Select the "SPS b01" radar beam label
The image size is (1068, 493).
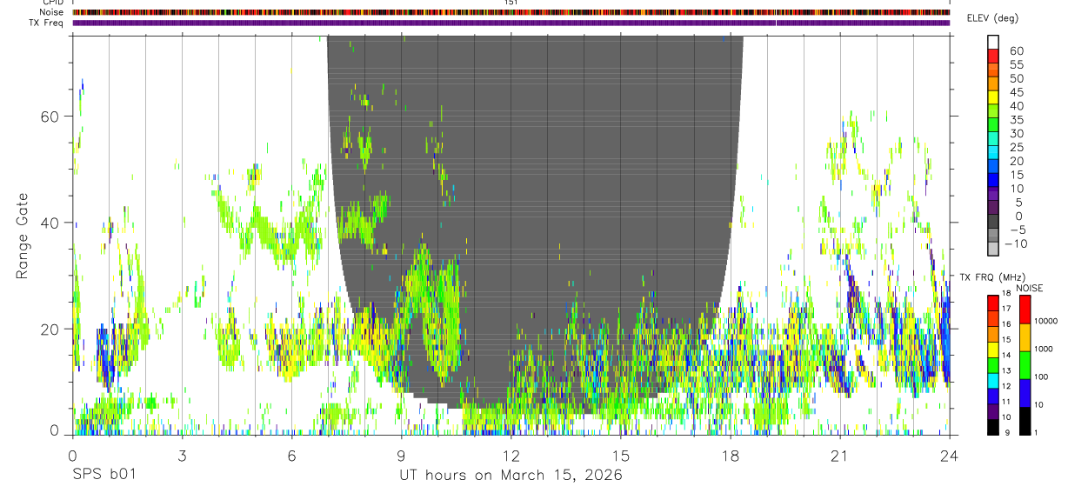pyautogui.click(x=103, y=476)
